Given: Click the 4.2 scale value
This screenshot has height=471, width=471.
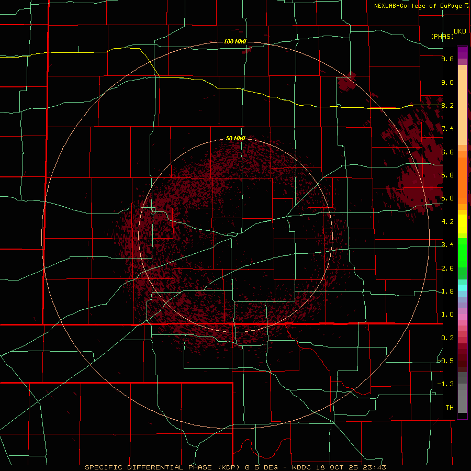Looking at the screenshot, I should (447, 222).
